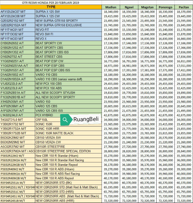This screenshot has width=193, height=203.
Task: Select ALL NEW SCOOPY STYLISH cell
Action: click(68, 93)
